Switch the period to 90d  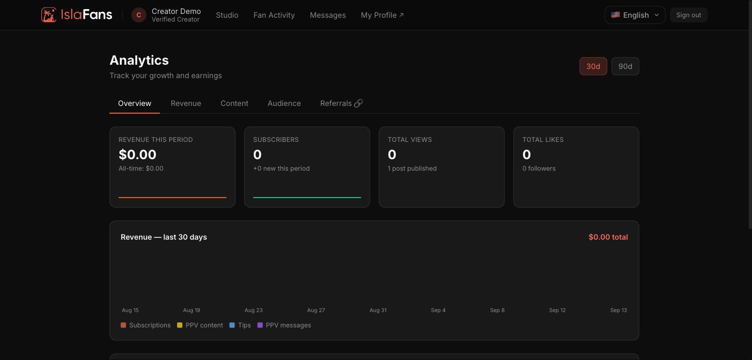click(625, 66)
